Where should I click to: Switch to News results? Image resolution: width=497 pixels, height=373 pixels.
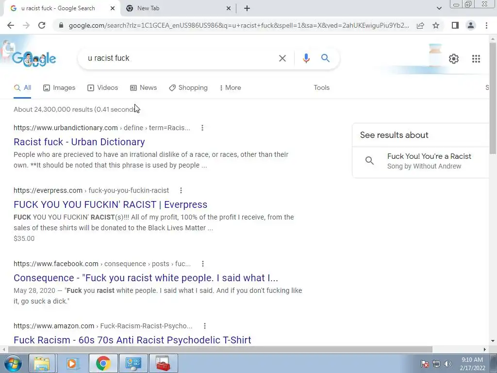(x=143, y=88)
